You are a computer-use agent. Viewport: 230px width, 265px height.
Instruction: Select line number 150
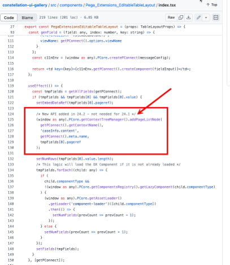(x=11, y=260)
